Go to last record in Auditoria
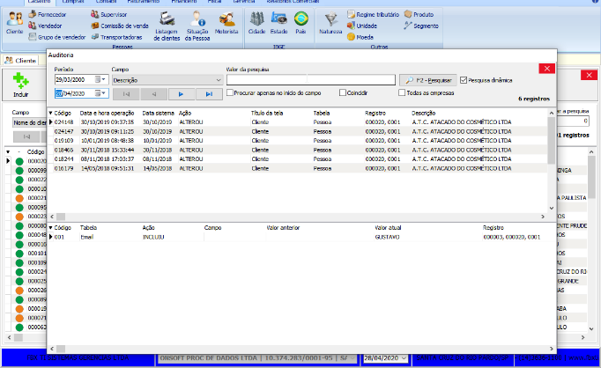The width and height of the screenshot is (601, 368). pyautogui.click(x=209, y=94)
